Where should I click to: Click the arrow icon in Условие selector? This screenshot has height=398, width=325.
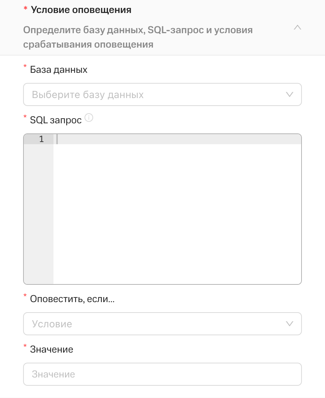pyautogui.click(x=289, y=324)
